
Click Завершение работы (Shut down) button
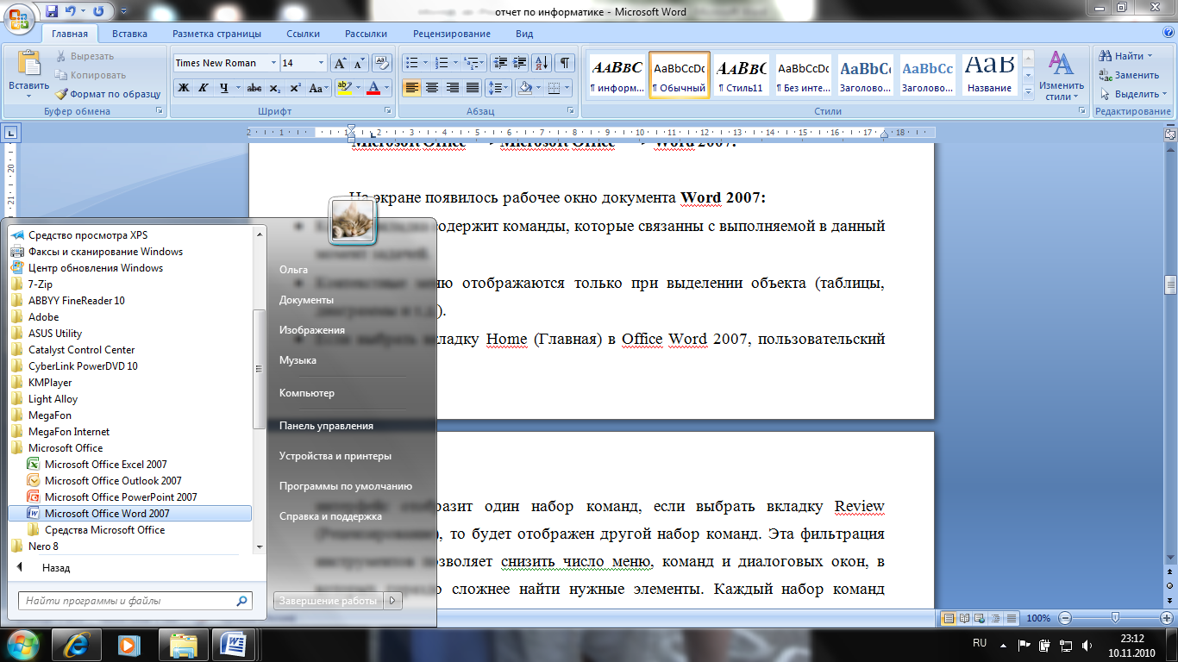tap(328, 601)
